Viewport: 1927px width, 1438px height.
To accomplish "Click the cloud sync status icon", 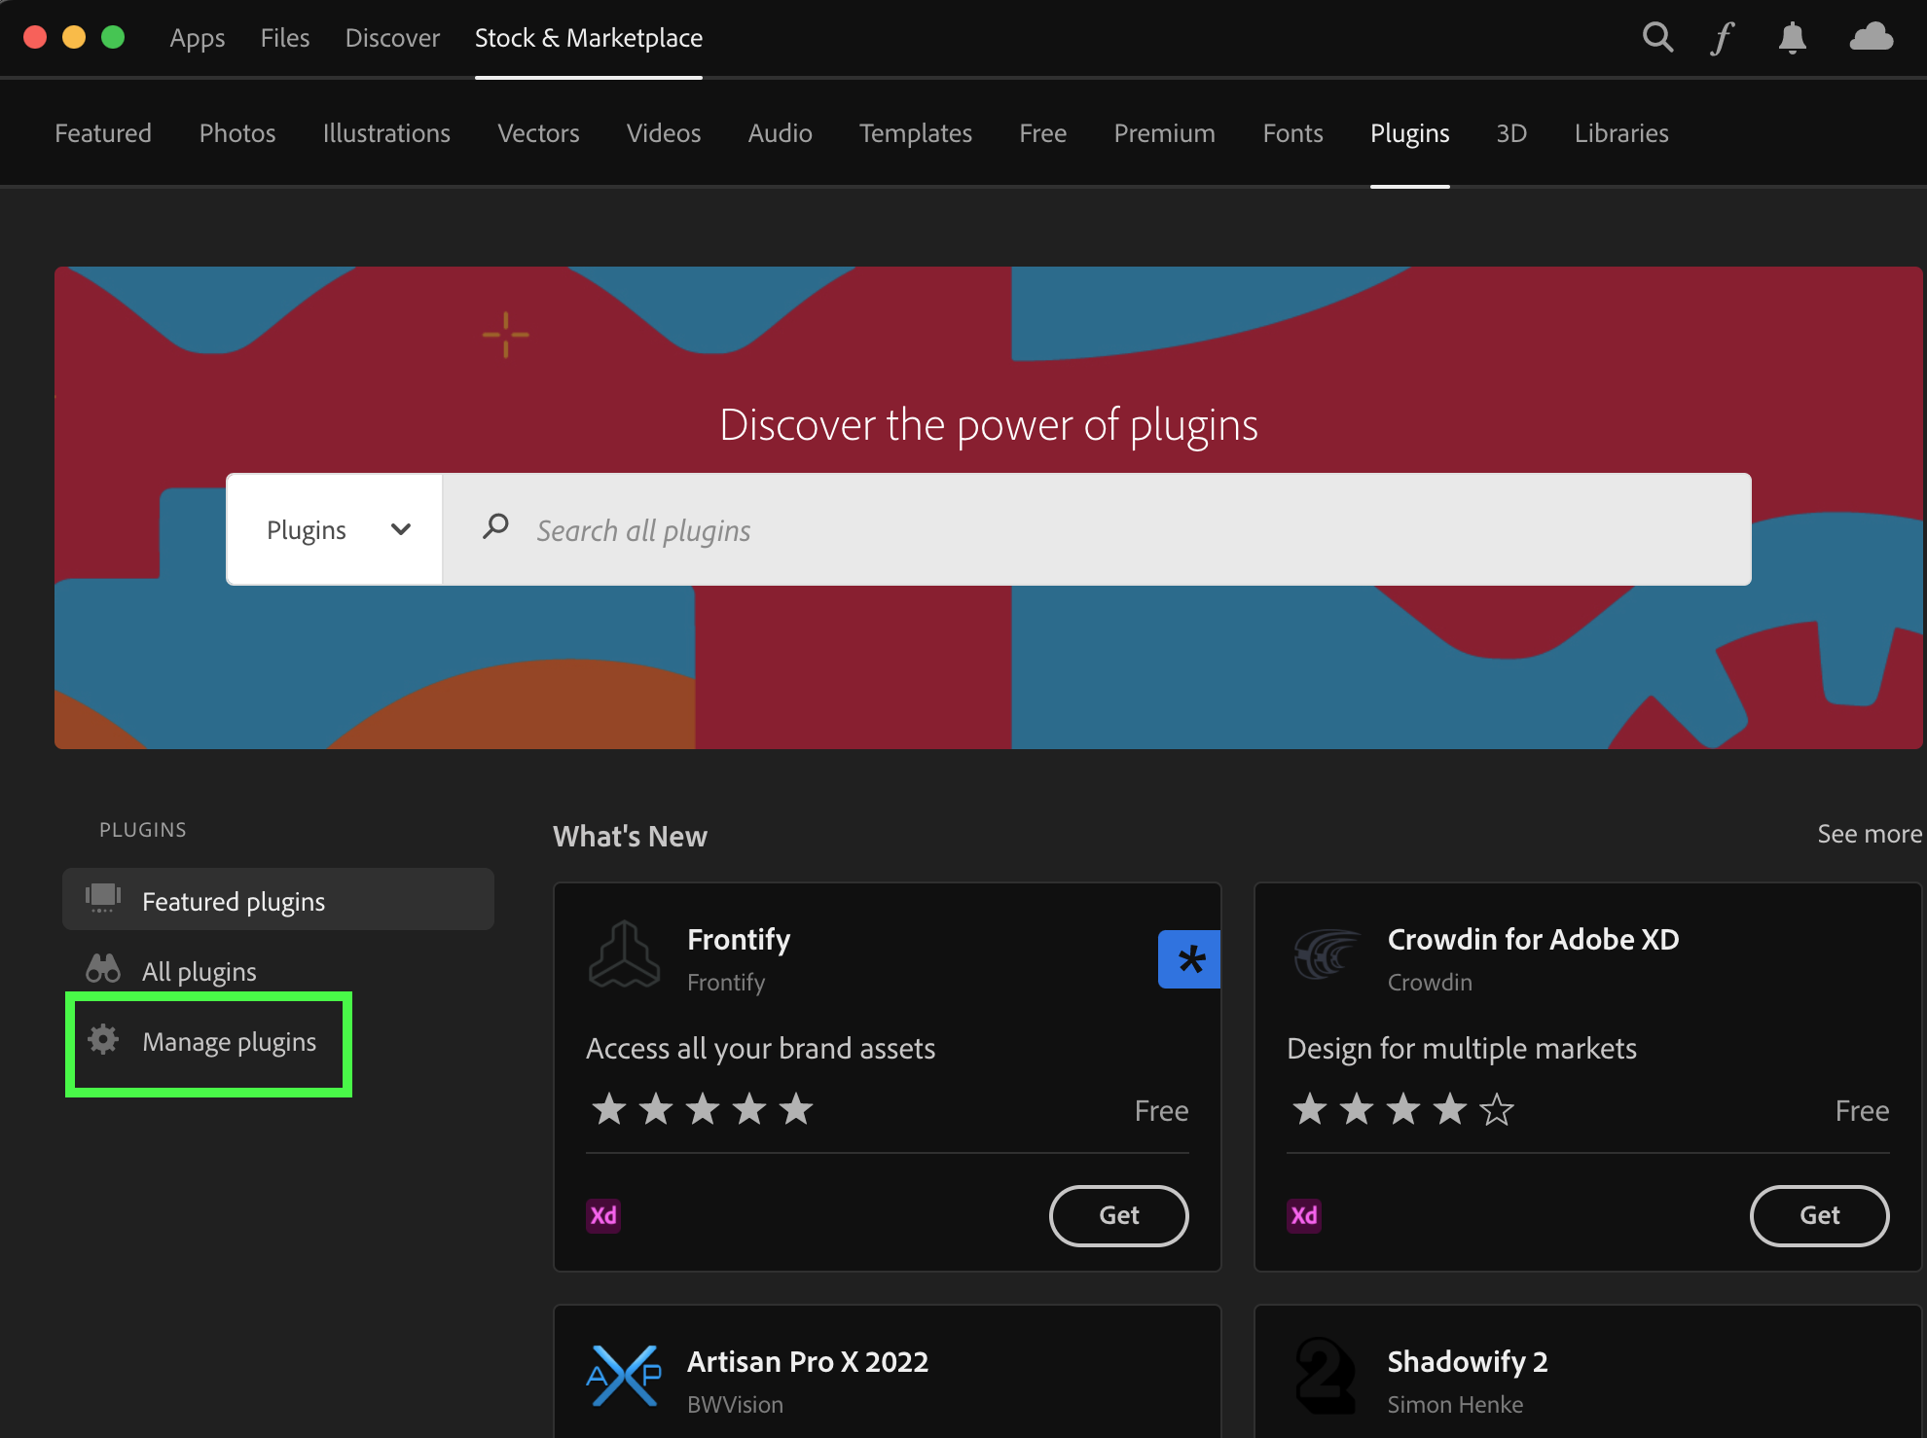I will [1871, 38].
